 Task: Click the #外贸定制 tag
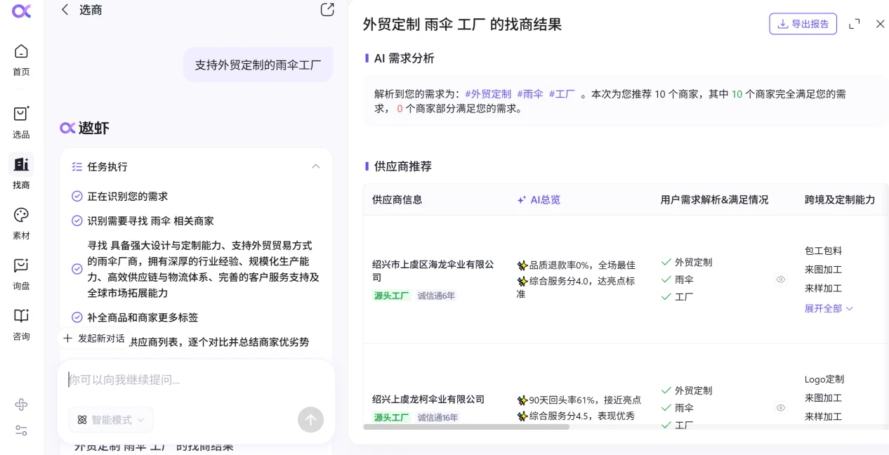point(488,93)
